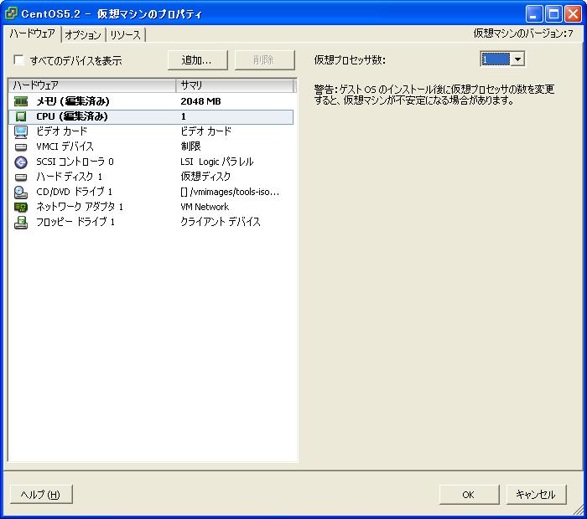Viewport: 587px width, 519px height.
Task: Switch to the オプション tab
Action: click(83, 35)
